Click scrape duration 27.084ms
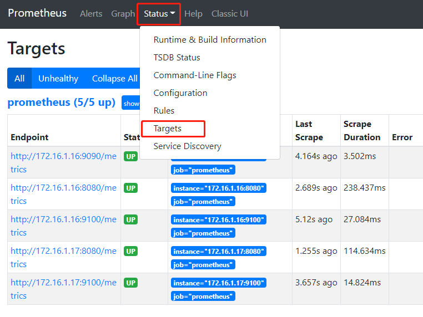Image resolution: width=423 pixels, height=317 pixels. coord(362,219)
